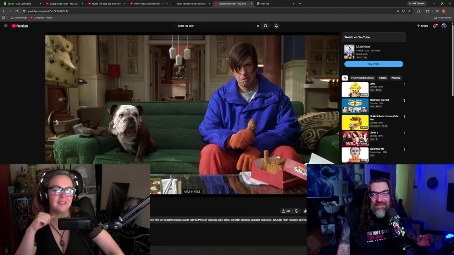Viewport: 454px width, 255px height.
Task: Click the browser address bar URL
Action: tap(48, 11)
